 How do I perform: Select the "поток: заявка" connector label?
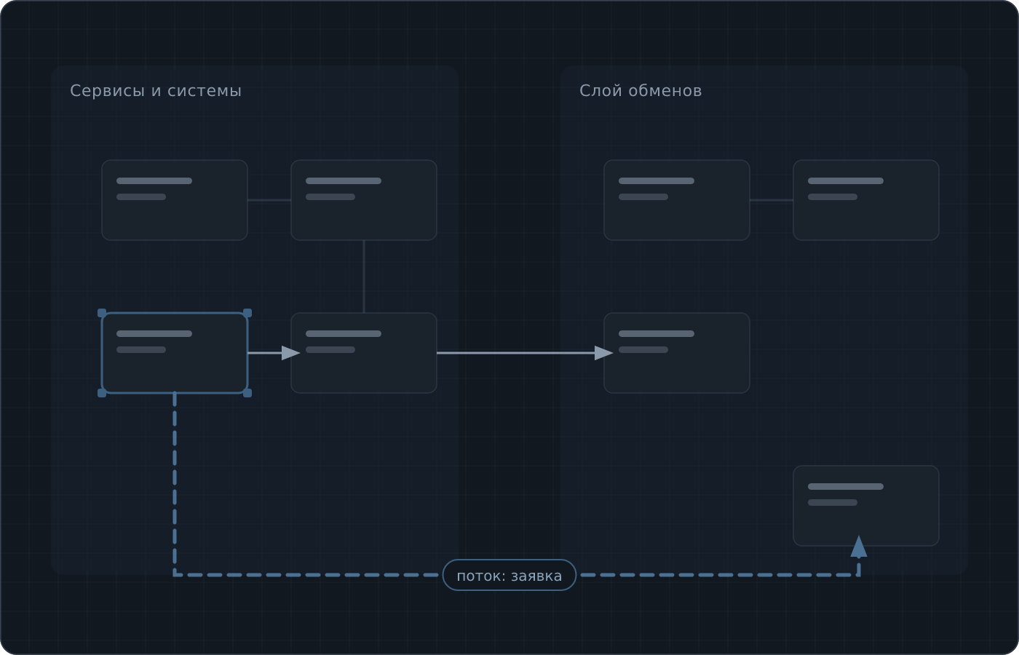pyautogui.click(x=509, y=575)
